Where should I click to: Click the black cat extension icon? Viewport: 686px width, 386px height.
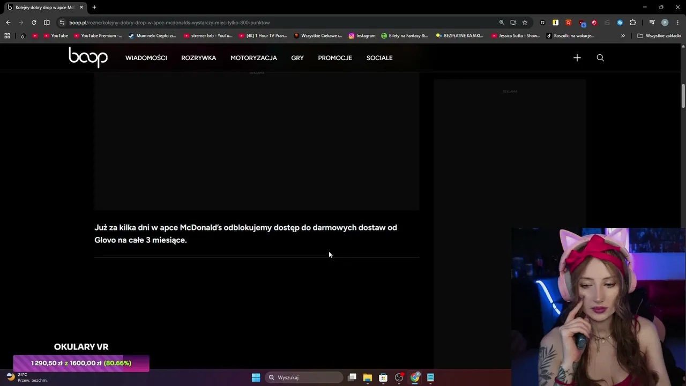tap(542, 23)
